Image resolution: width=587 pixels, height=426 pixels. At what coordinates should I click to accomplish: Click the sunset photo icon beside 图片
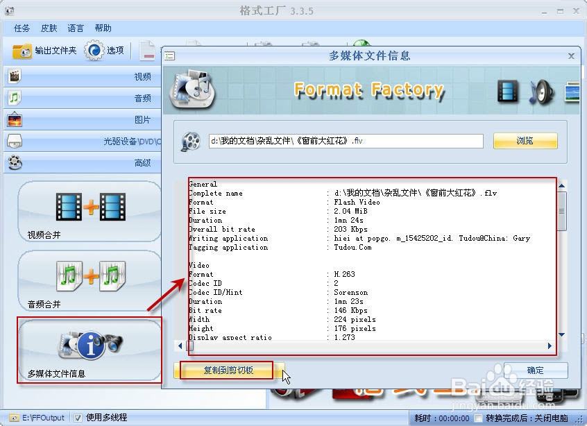tap(15, 120)
